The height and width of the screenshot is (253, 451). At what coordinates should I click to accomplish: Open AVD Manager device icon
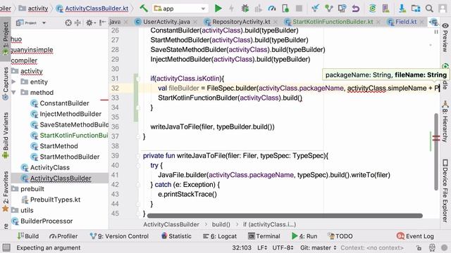(x=385, y=8)
